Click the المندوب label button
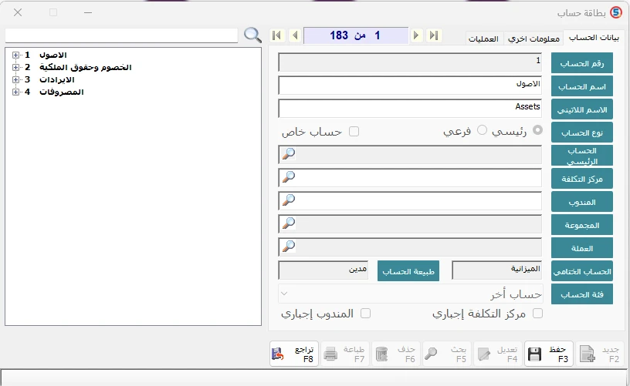This screenshot has width=630, height=386. [582, 202]
